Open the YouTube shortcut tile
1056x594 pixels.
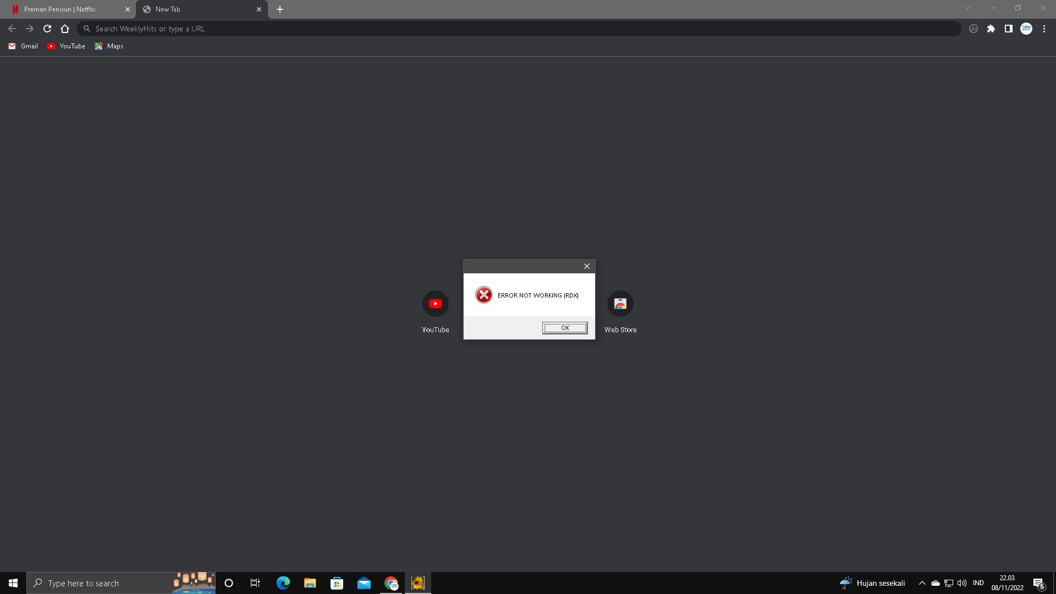pyautogui.click(x=435, y=304)
